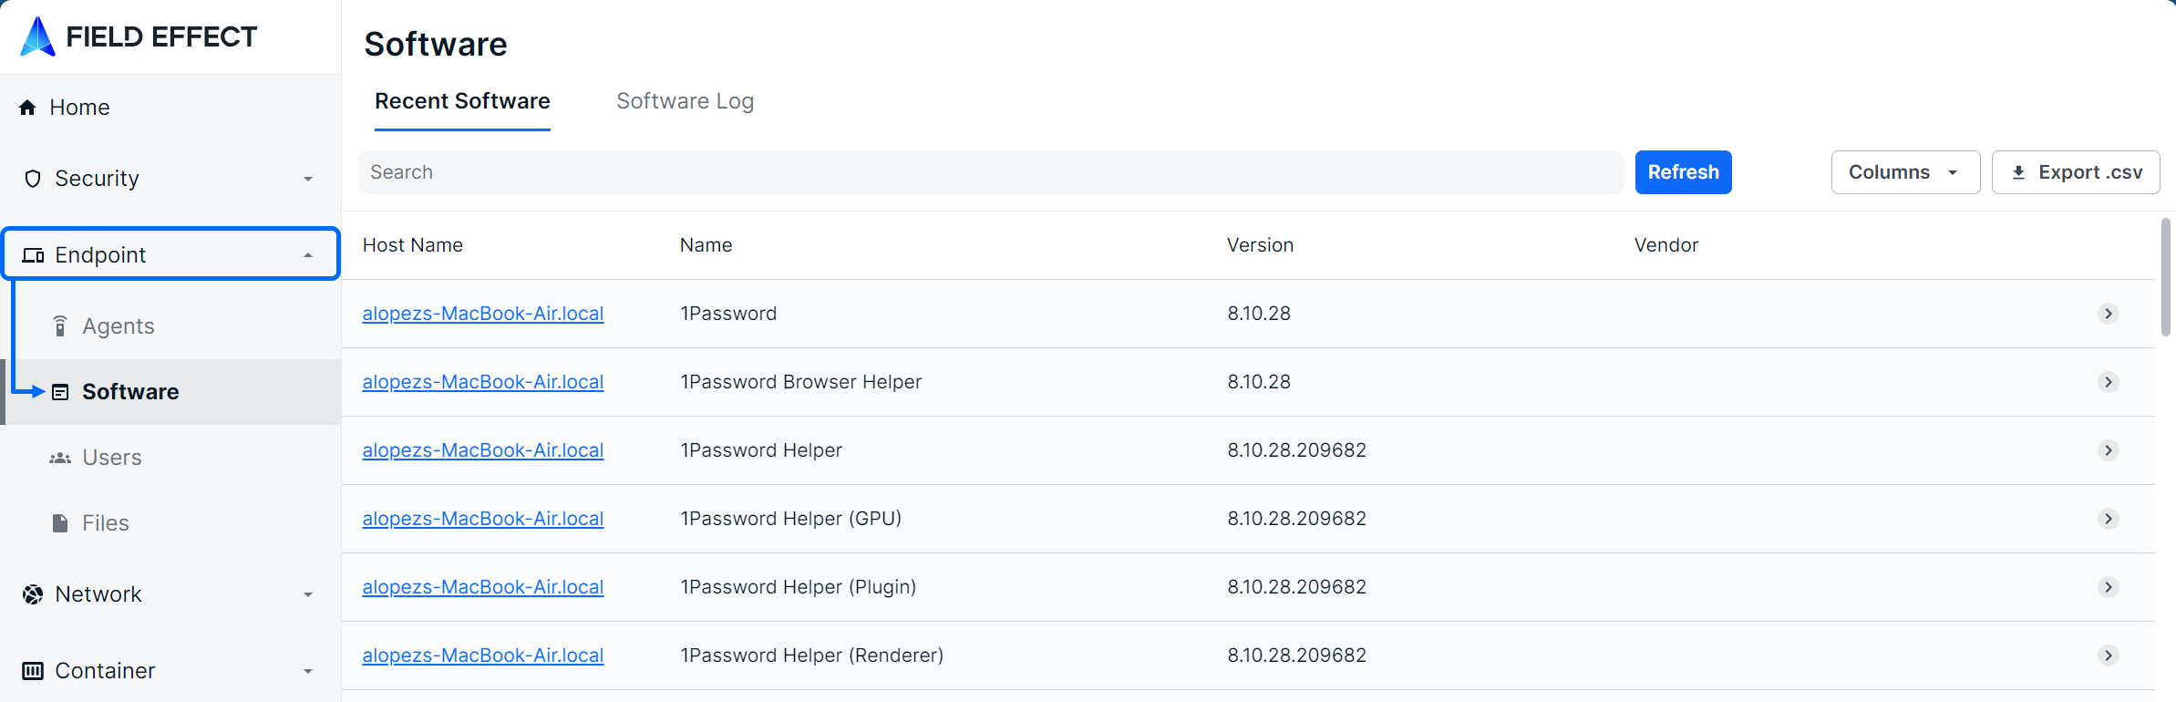Expand the Network menu arrow
Screen dimensions: 2176x702
click(x=308, y=594)
